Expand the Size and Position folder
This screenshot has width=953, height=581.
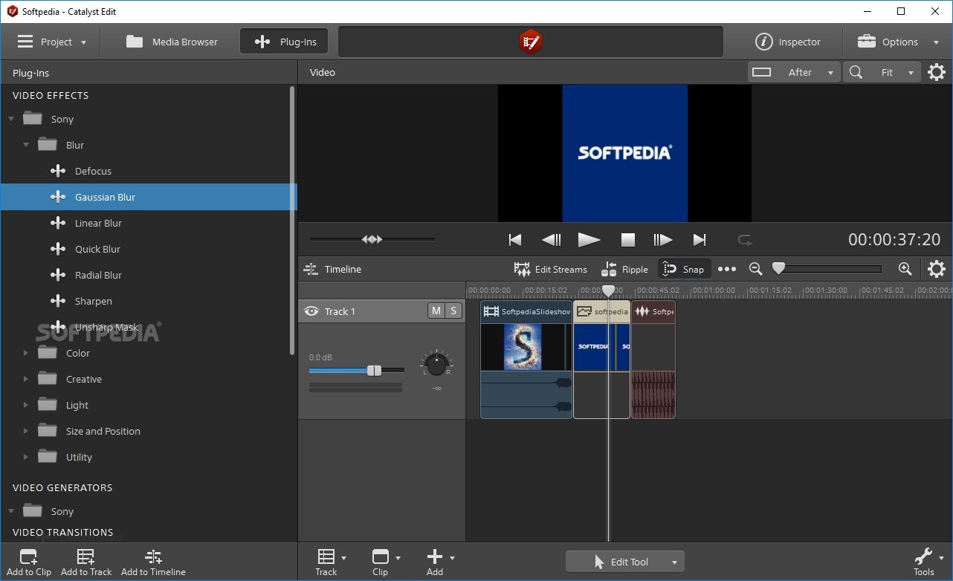[26, 431]
